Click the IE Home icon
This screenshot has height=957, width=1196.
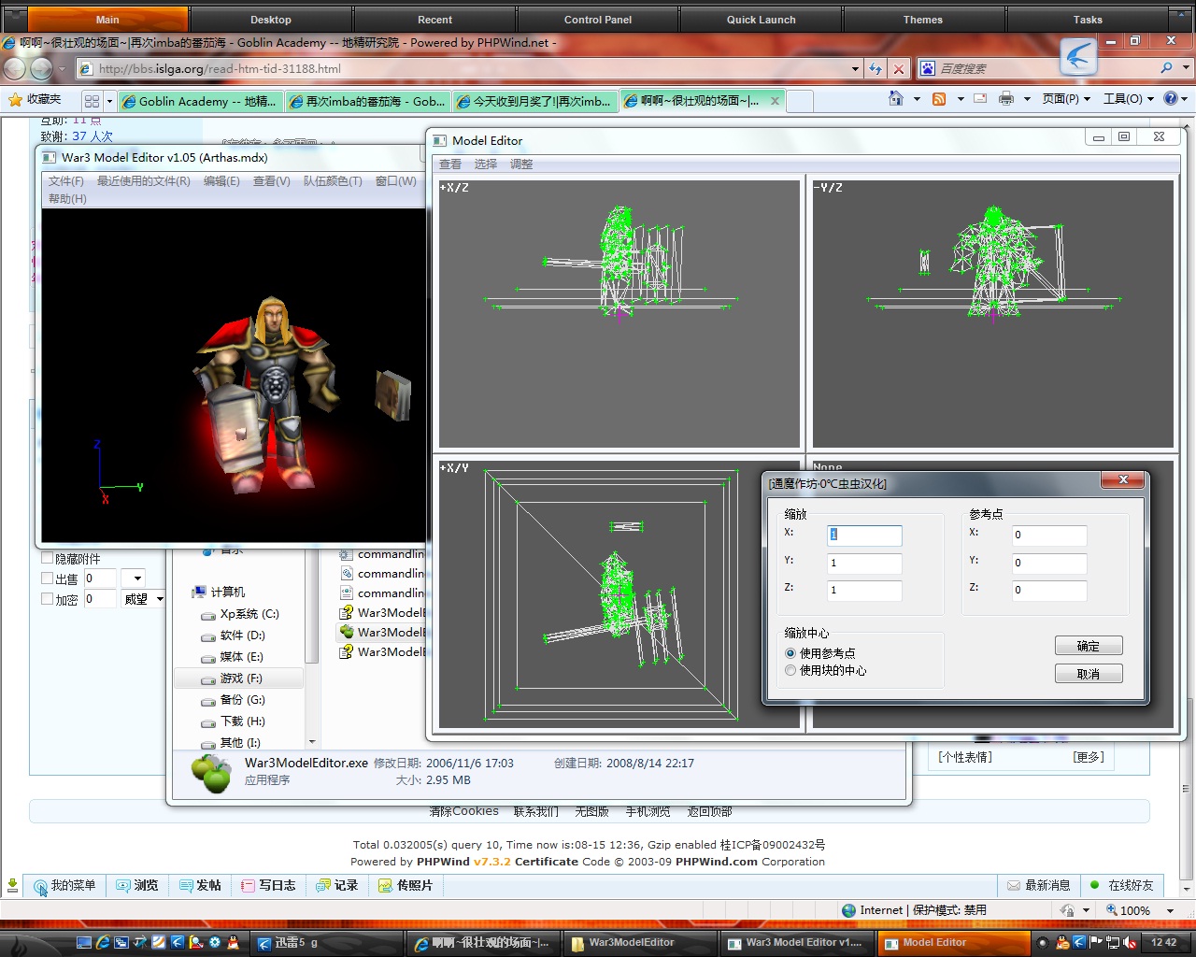(896, 99)
